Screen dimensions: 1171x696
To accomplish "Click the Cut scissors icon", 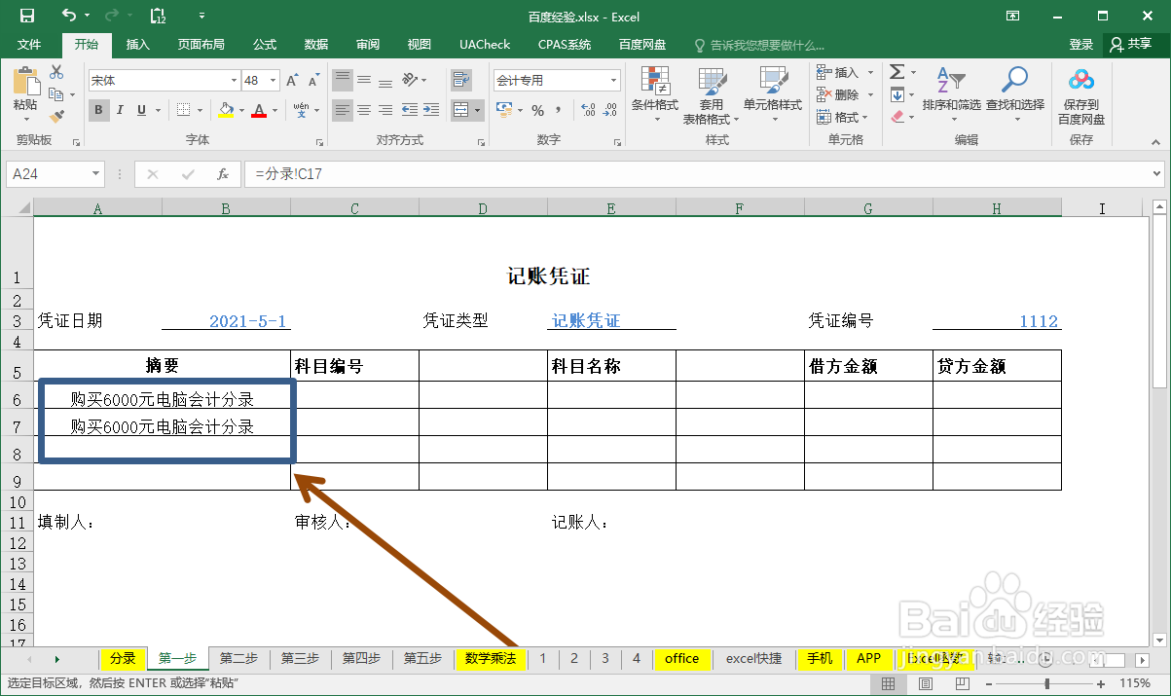I will coord(56,73).
